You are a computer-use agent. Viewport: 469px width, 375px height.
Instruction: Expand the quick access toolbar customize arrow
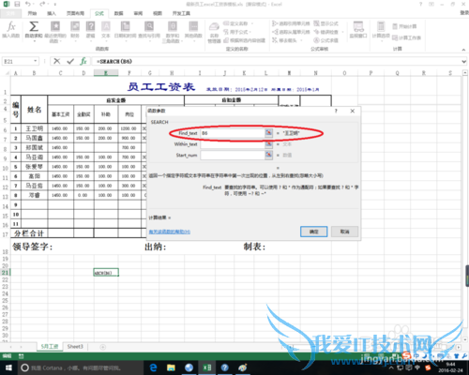coord(55,5)
